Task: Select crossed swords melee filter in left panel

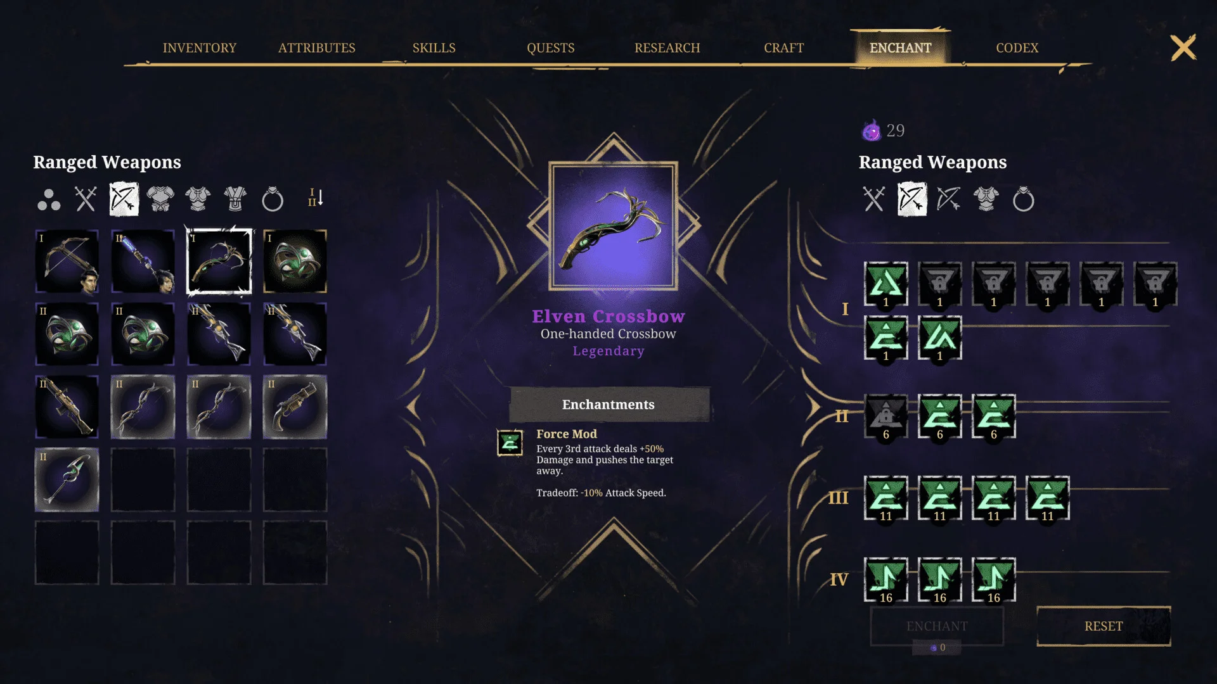Action: 86,199
